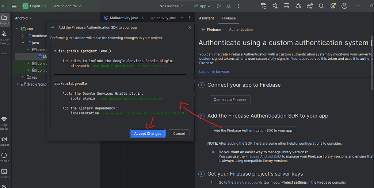Click Add the Firebase Authentication SDK button
374x188 pixels.
(253, 130)
